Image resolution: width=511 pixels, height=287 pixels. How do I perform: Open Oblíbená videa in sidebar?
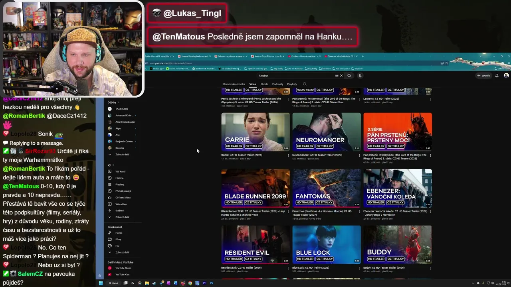click(123, 198)
